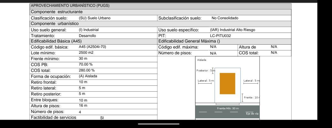
Task: Click the label 'Uso suelo específico:'
Action: 179,30
